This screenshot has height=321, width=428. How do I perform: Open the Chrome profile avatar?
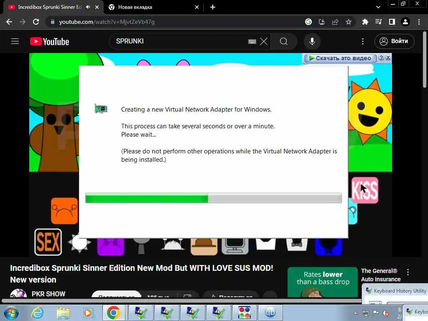pos(405,22)
